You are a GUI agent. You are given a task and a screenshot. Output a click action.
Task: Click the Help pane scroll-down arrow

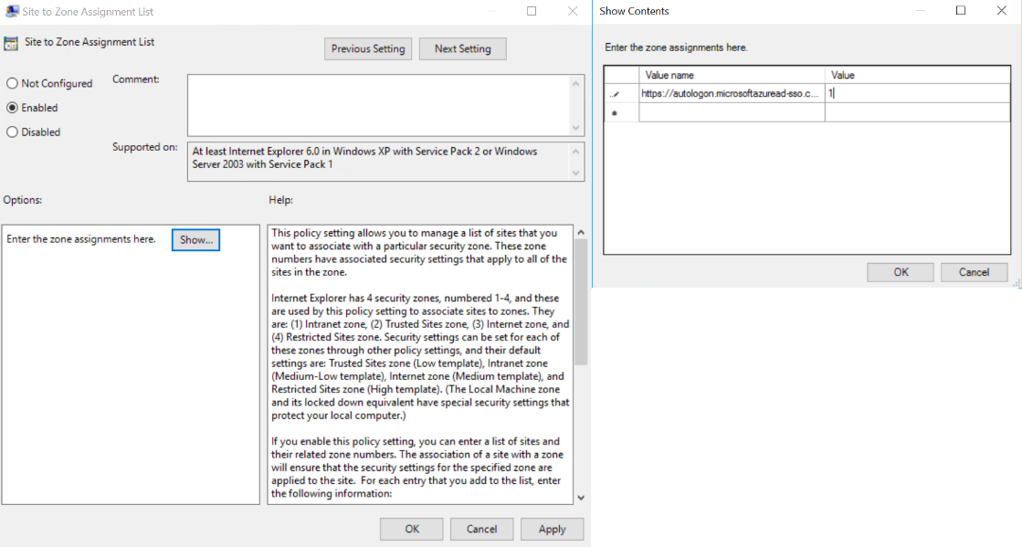click(x=579, y=498)
